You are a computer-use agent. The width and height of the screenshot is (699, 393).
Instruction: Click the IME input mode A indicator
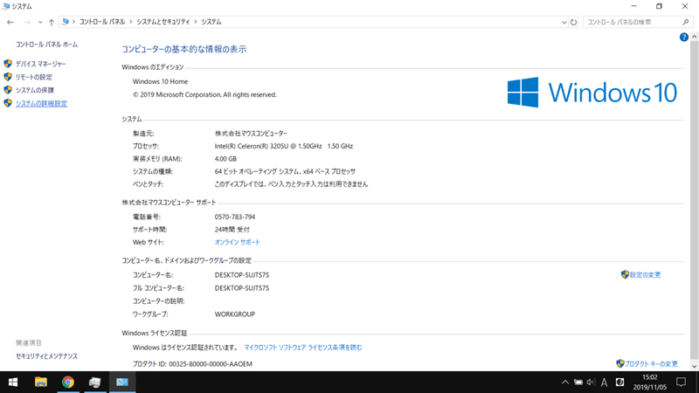pos(604,383)
